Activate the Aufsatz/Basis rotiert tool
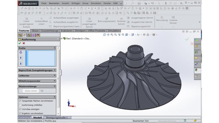 click(x=41, y=21)
